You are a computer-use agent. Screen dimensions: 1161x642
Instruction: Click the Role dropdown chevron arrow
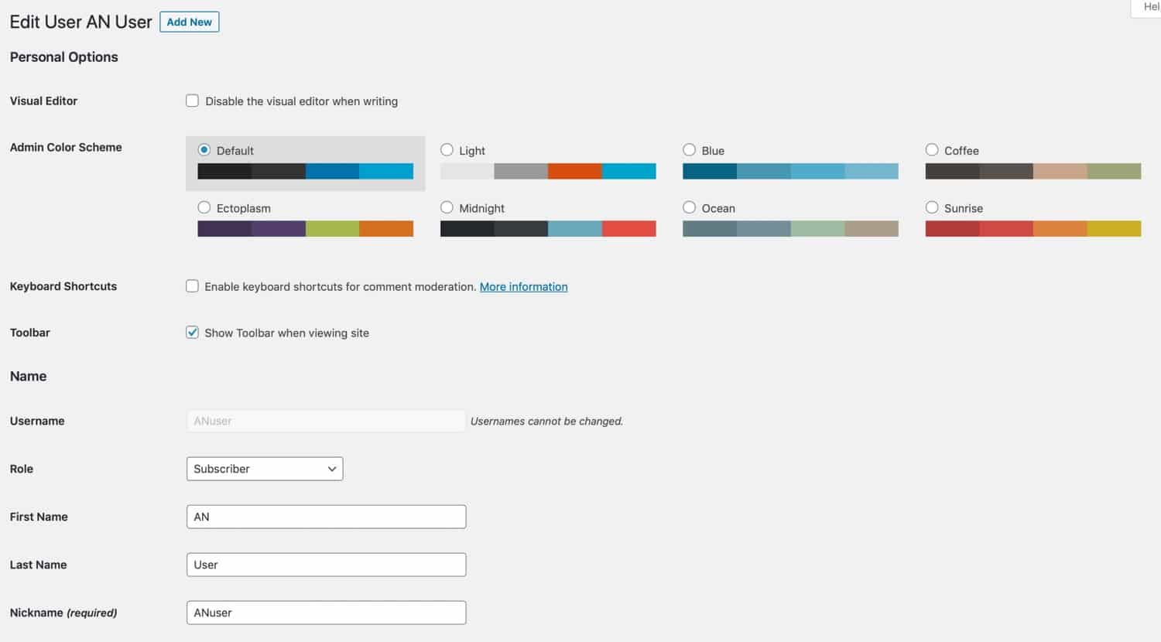[331, 468]
